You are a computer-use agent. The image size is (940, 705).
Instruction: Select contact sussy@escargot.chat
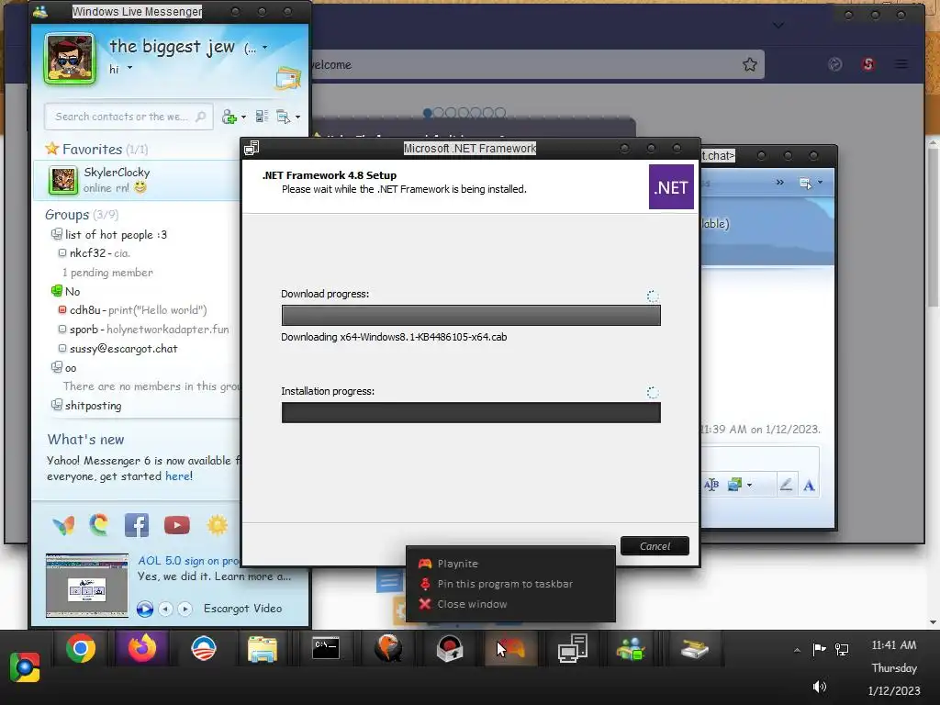tap(124, 348)
